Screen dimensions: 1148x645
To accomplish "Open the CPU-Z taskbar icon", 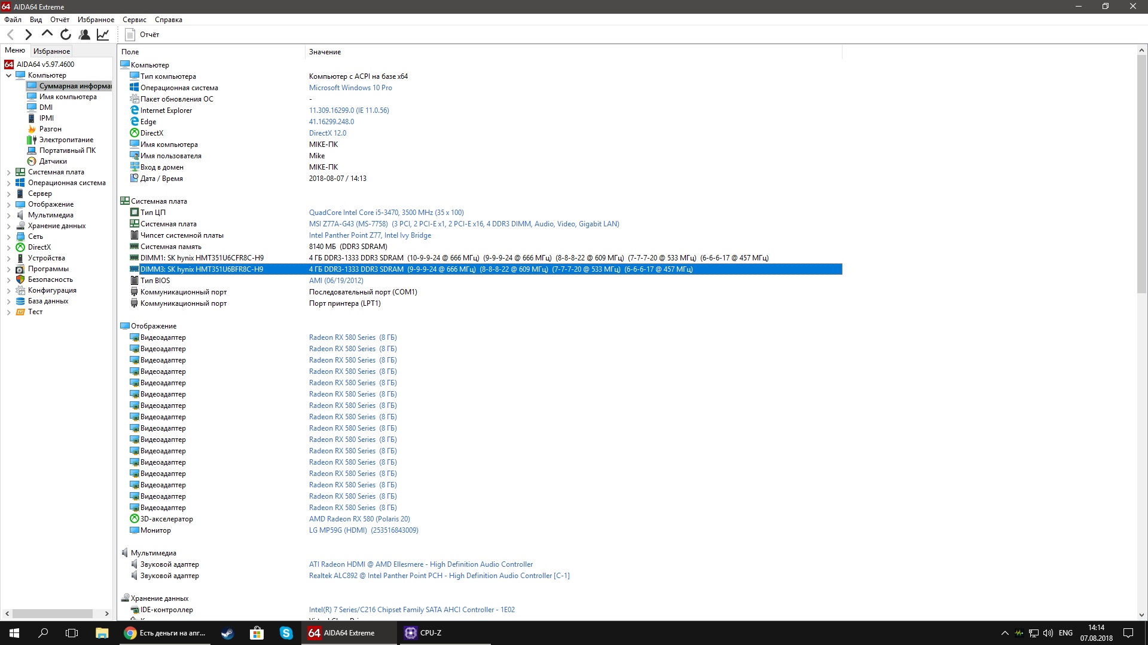I will (423, 633).
